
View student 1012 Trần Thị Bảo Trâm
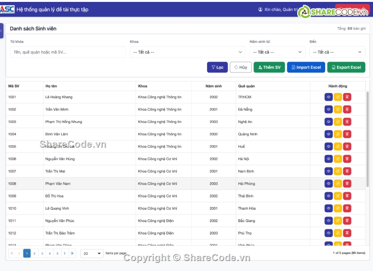[x=328, y=233]
